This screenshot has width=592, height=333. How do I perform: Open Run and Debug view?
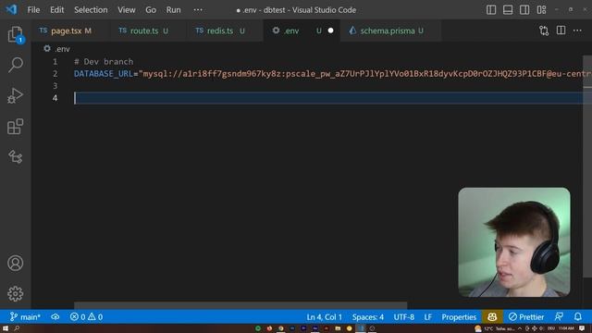pos(16,95)
